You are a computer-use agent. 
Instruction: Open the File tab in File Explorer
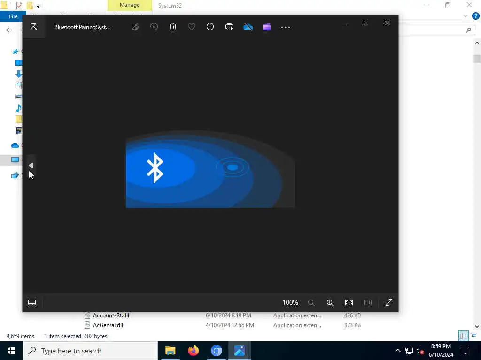click(13, 16)
